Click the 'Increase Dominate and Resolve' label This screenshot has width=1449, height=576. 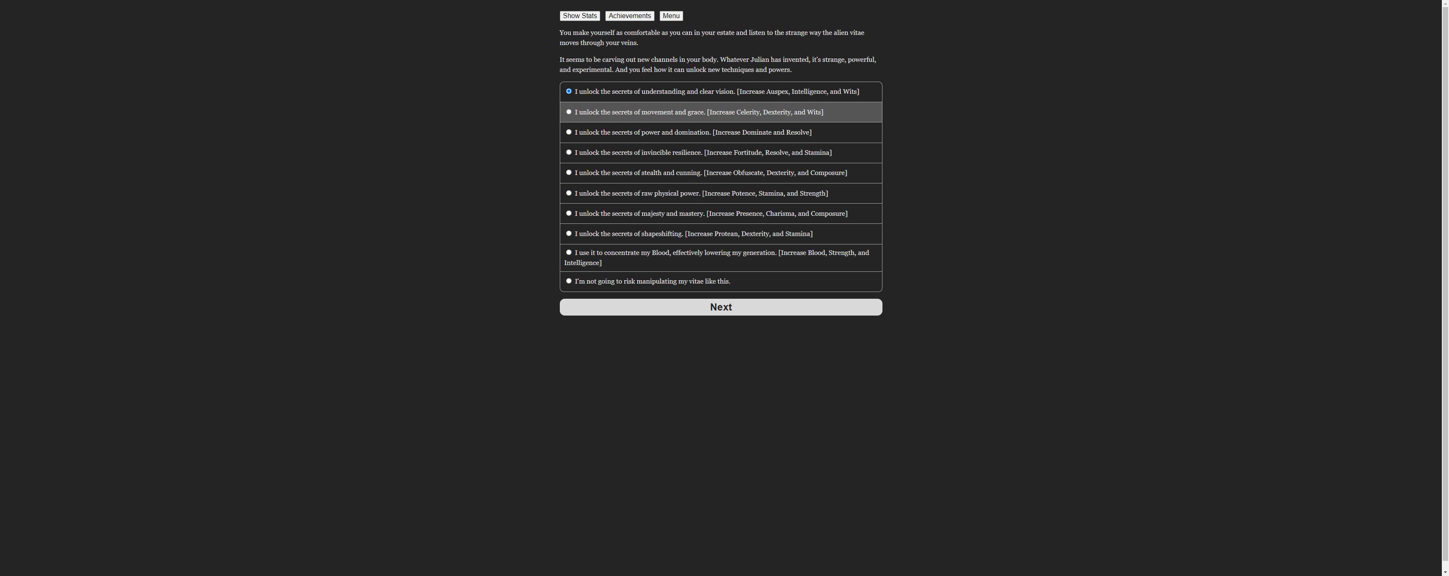tap(762, 133)
